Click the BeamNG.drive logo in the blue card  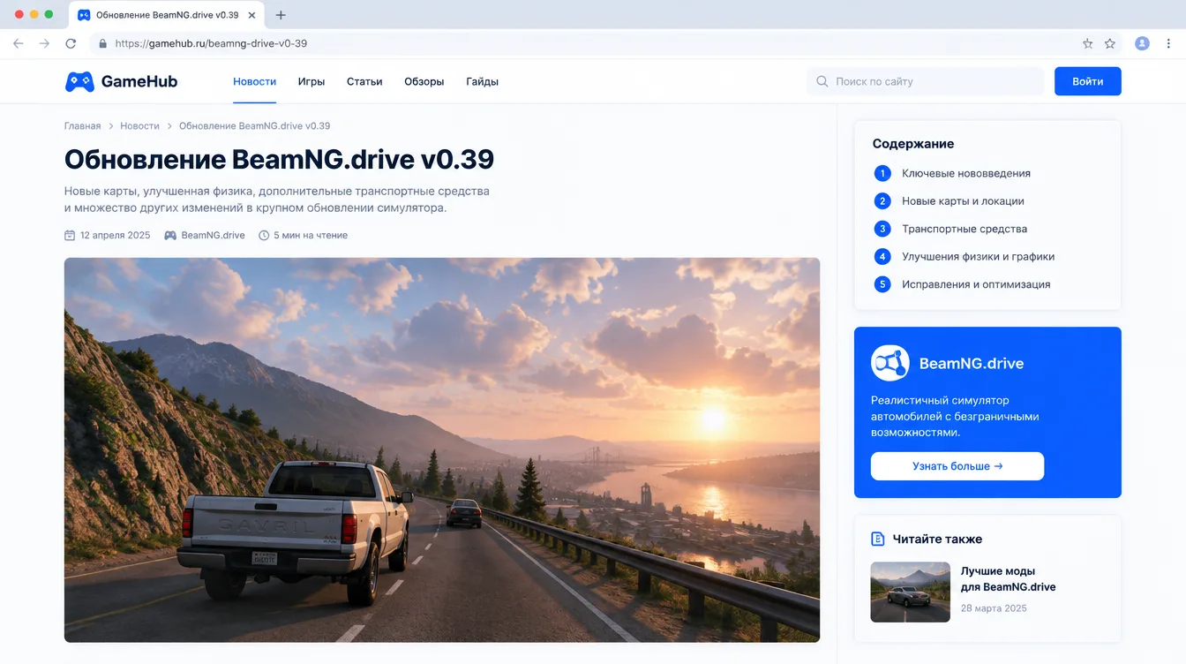coord(889,363)
